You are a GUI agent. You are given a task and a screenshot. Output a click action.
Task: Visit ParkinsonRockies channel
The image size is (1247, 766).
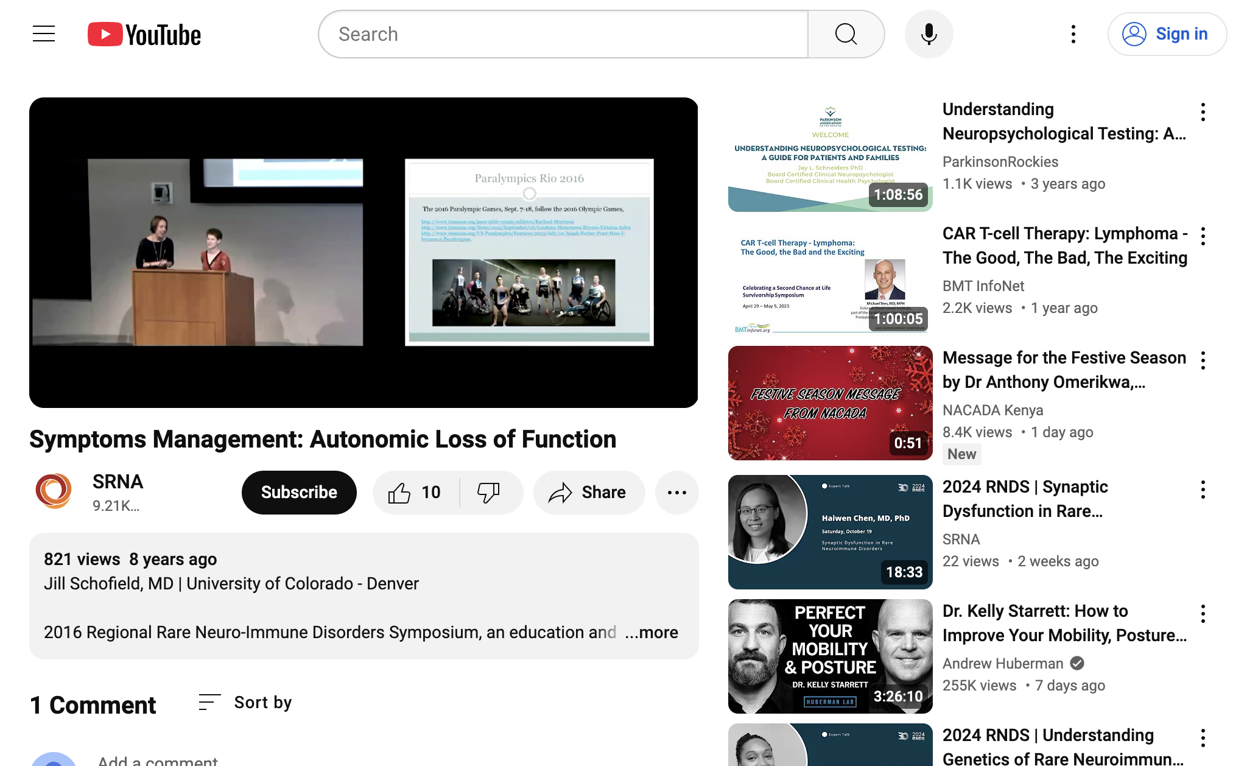(1000, 161)
